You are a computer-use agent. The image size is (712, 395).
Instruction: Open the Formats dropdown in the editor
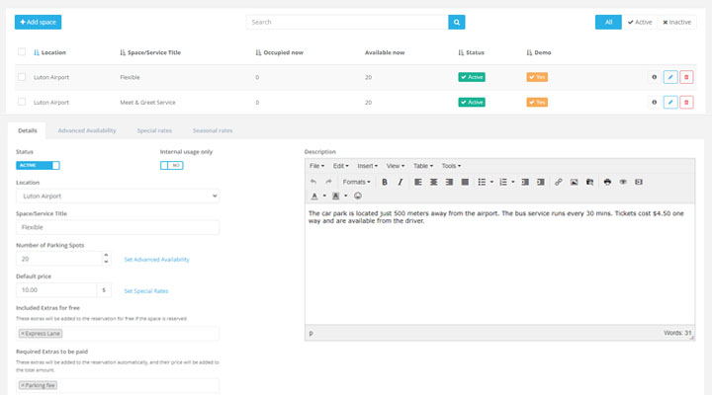[355, 182]
